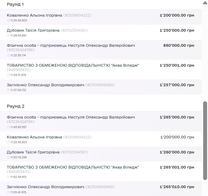208x196 pixels.
Task: Click the Раунд 1 heading
Action: click(x=15, y=5)
